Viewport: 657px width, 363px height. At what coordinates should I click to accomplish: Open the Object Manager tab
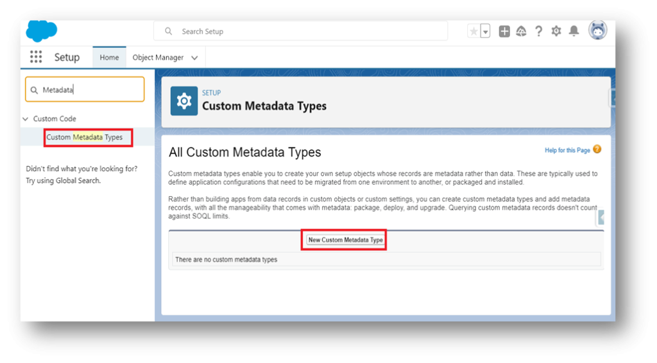click(x=158, y=57)
